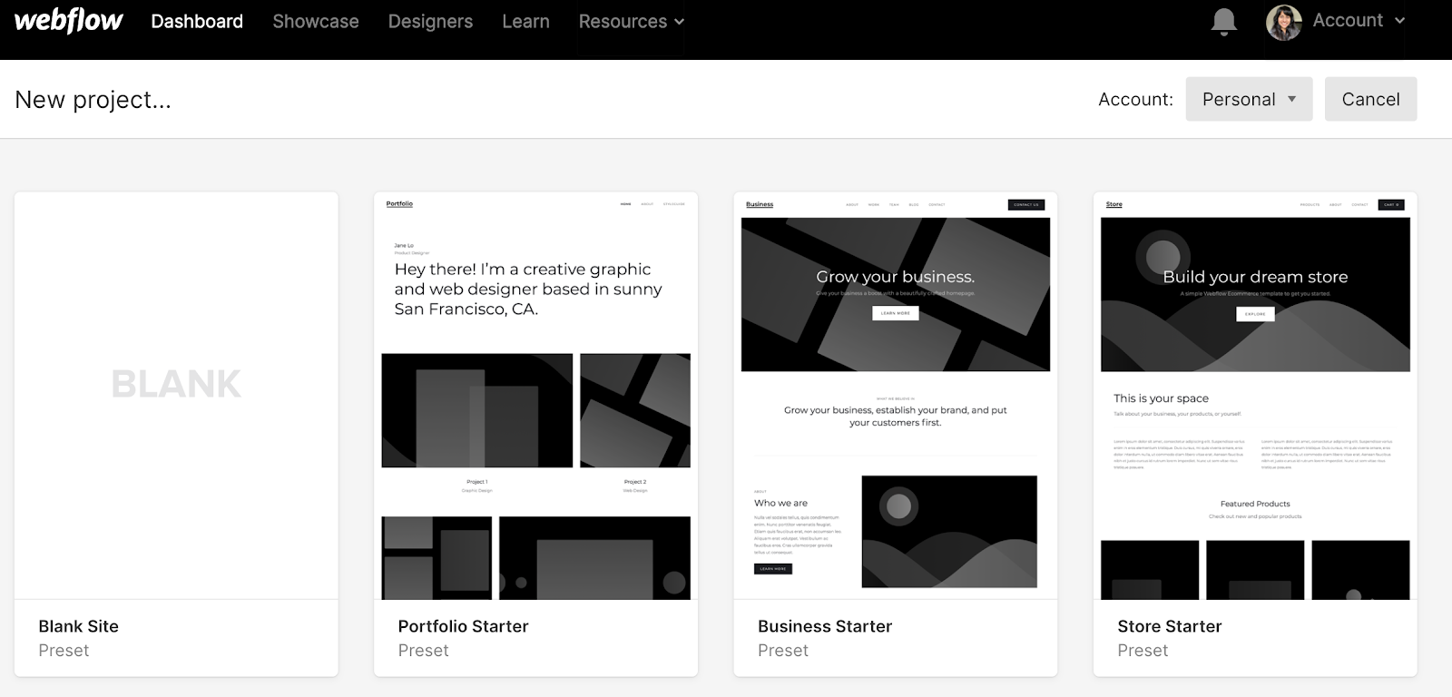Click the Portfolio Starter title
Viewport: 1452px width, 697px height.
pos(463,626)
